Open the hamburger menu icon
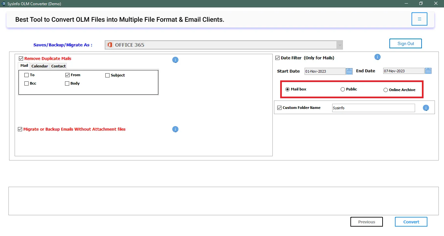 pos(419,19)
